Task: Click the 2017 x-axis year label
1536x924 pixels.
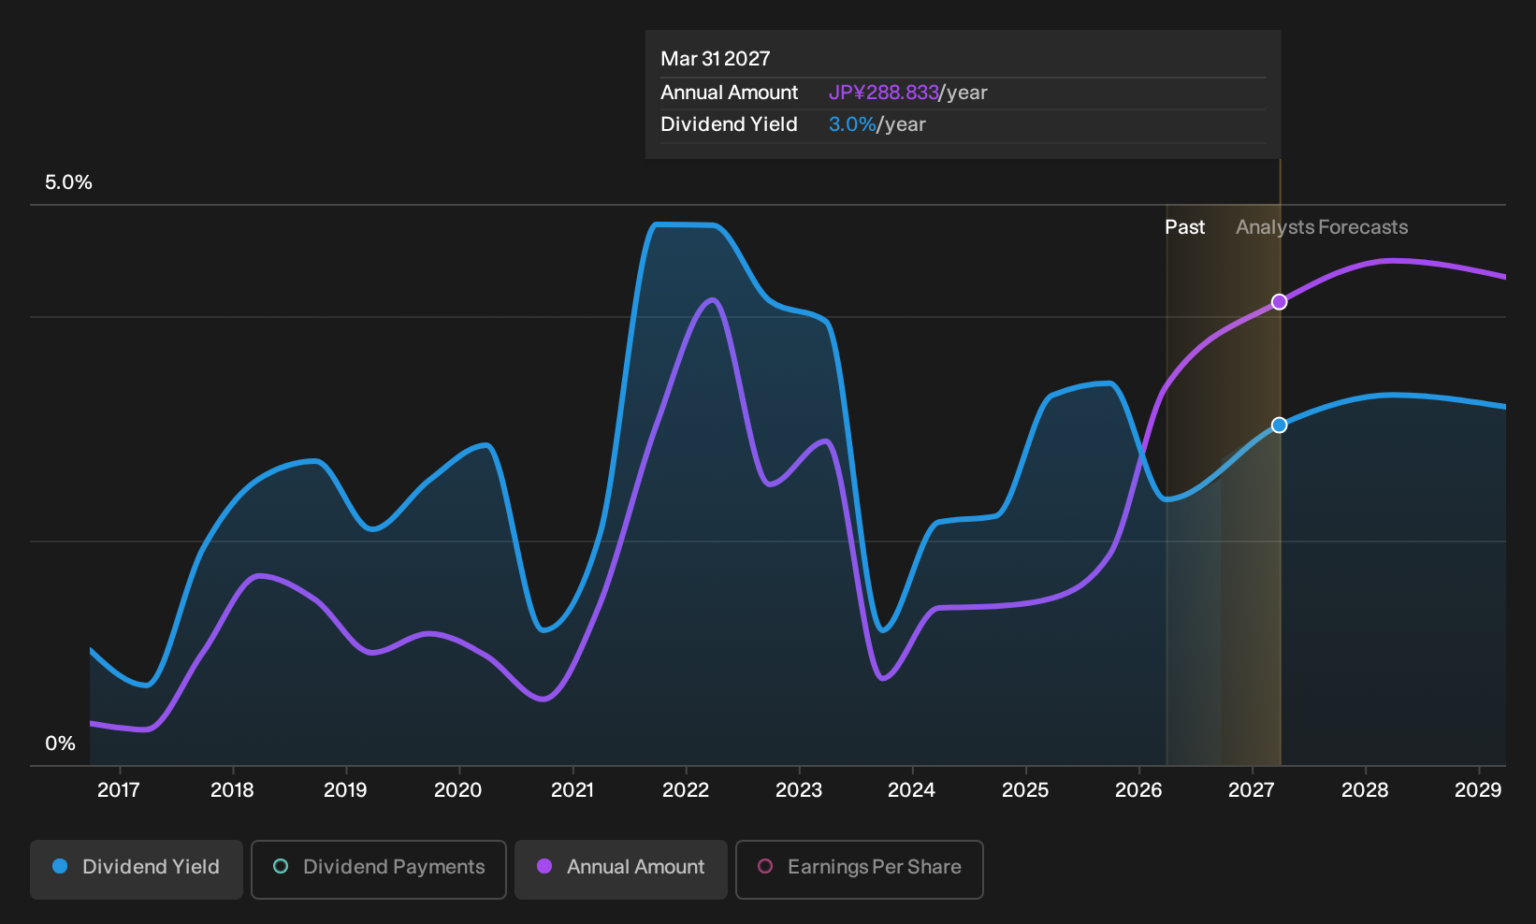Action: (x=119, y=790)
